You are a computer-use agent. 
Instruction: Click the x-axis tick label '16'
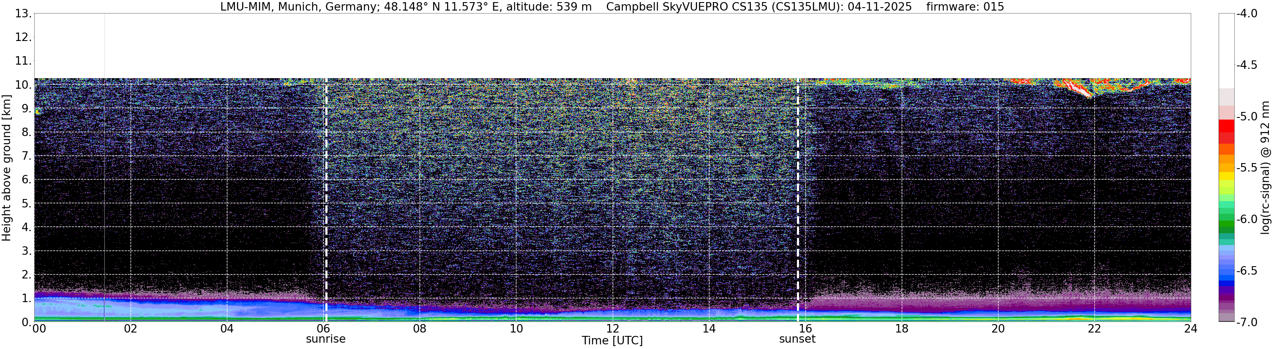805,329
